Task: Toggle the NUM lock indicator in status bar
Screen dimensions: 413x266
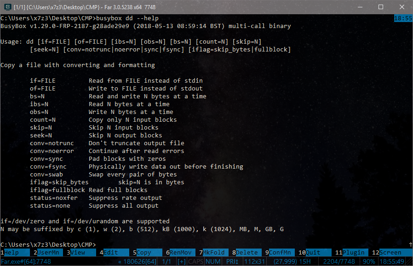Action: coord(213,261)
